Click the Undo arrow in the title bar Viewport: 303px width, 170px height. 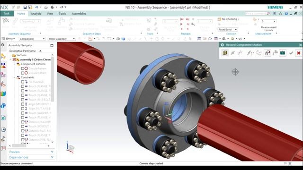pos(36,8)
